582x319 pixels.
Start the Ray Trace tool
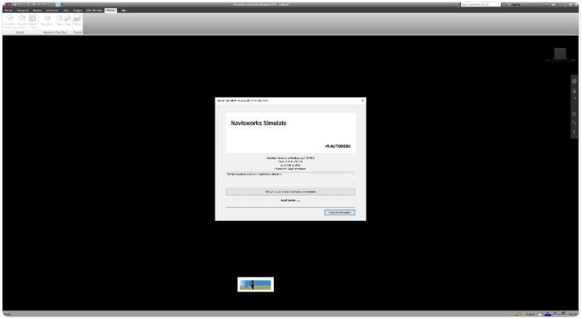[47, 21]
